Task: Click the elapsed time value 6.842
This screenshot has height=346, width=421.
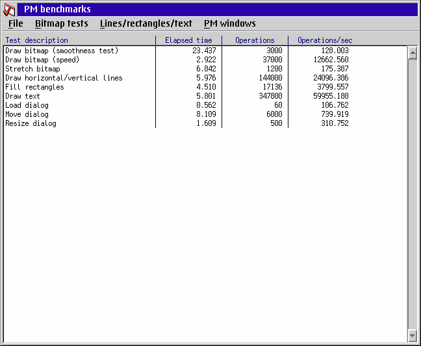Action: (206, 69)
